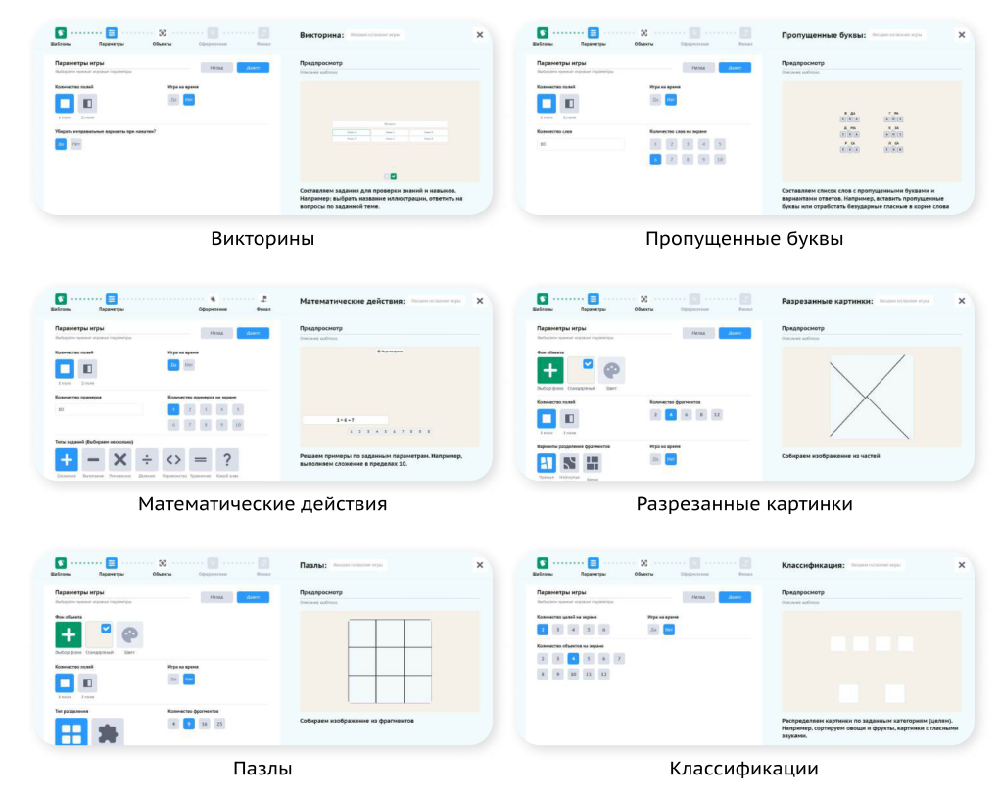Click blue Далее button in Викторина

254,68
